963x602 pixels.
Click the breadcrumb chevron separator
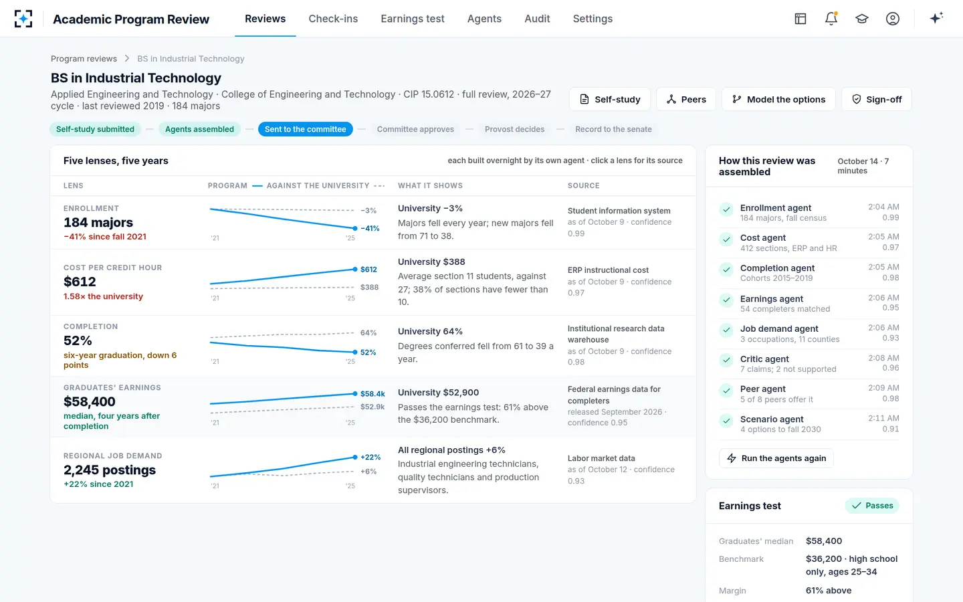click(127, 59)
